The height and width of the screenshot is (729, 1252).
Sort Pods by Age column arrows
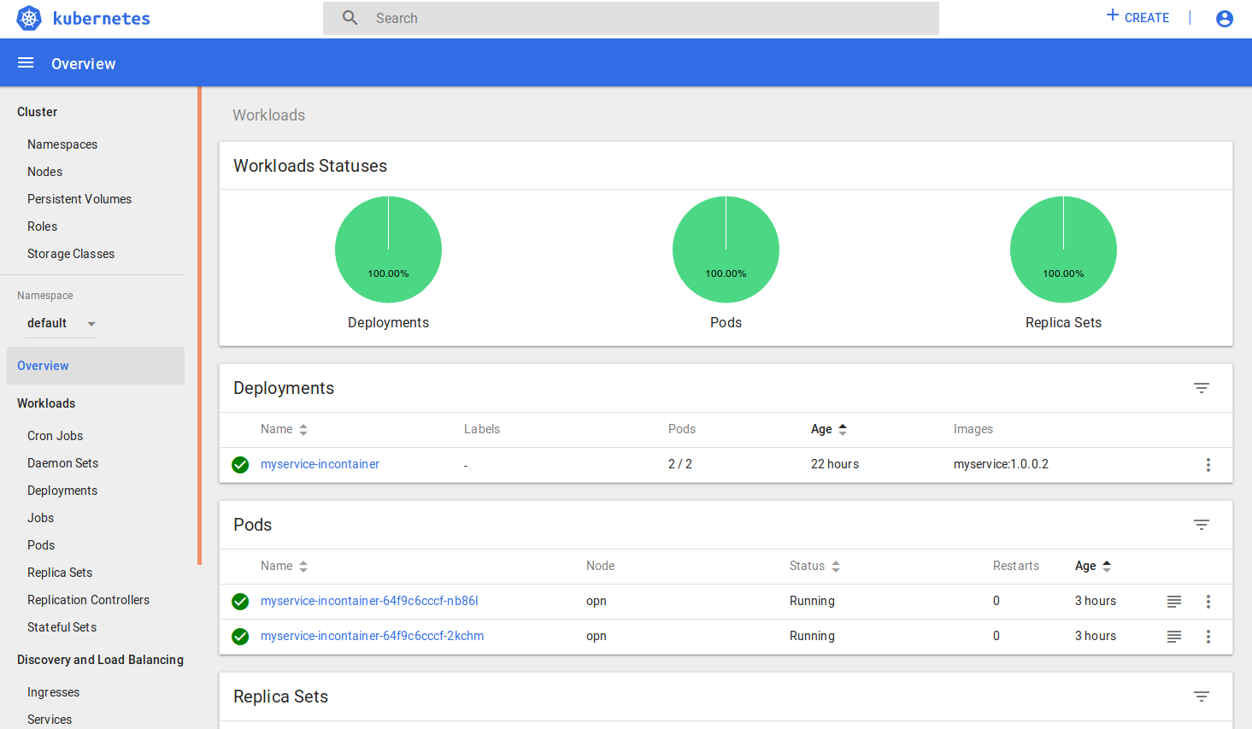tap(1107, 567)
